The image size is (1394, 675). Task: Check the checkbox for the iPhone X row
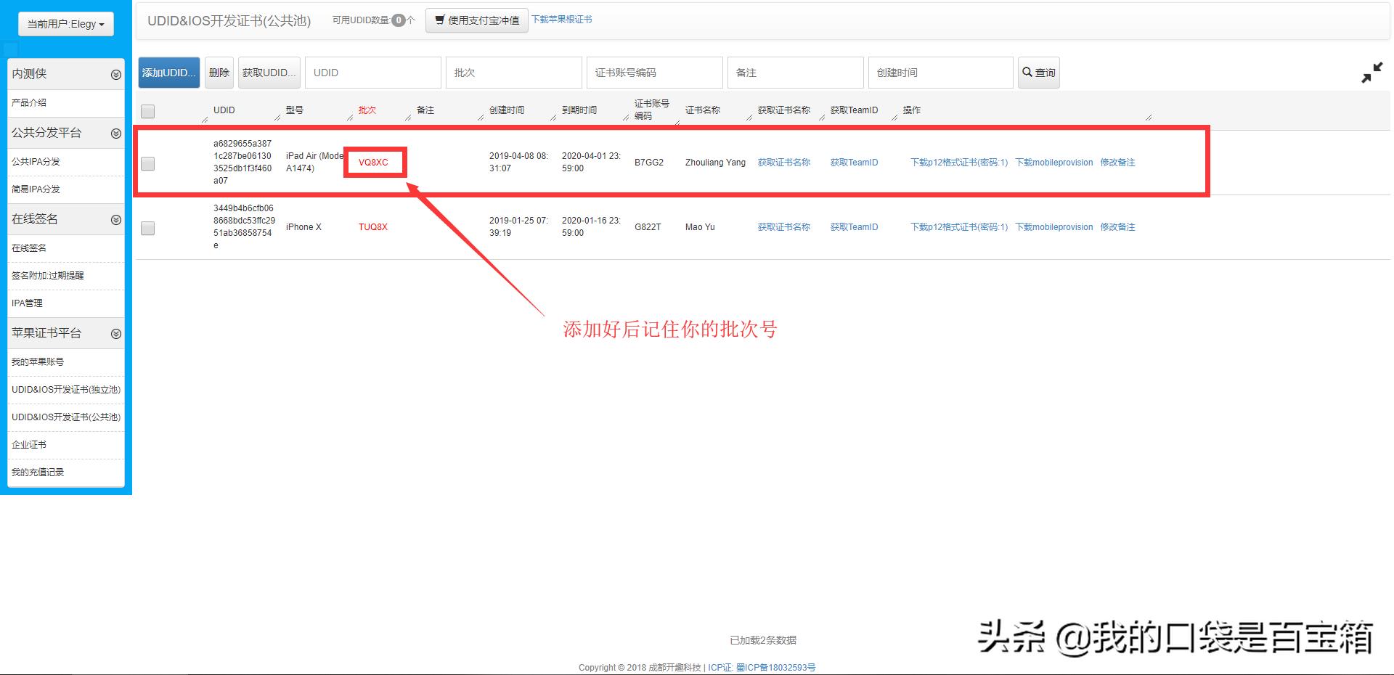pyautogui.click(x=148, y=228)
